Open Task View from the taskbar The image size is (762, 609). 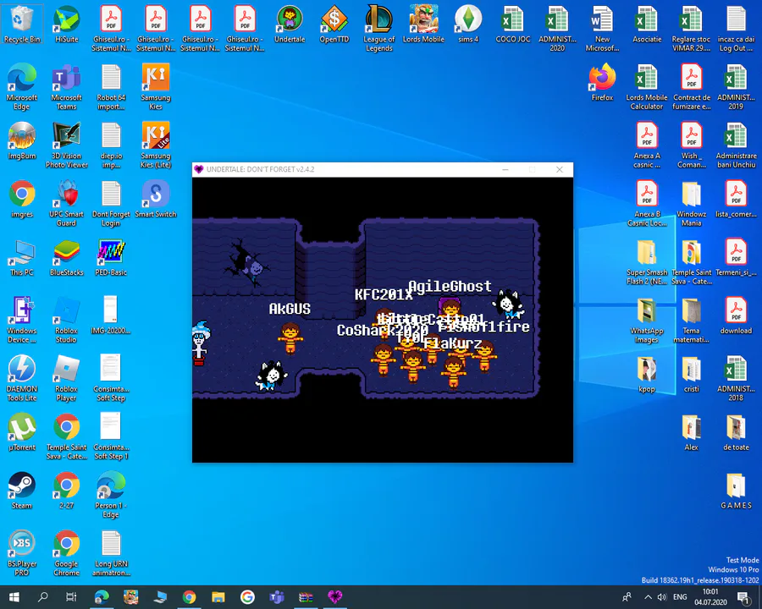(71, 597)
